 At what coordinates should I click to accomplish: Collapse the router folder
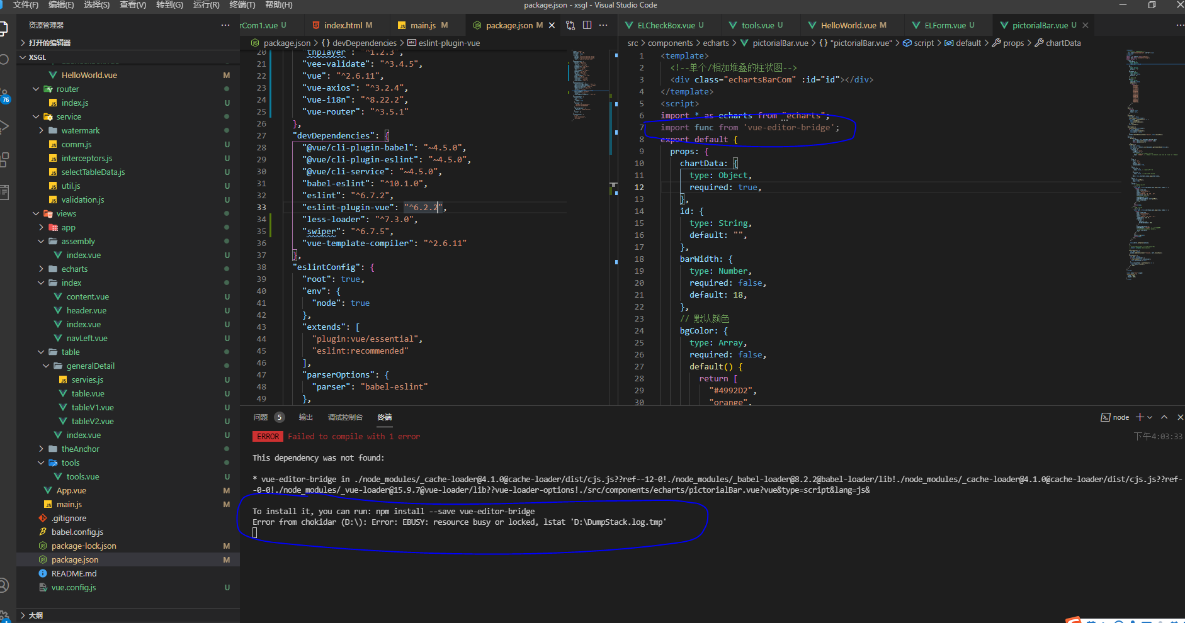point(128,89)
